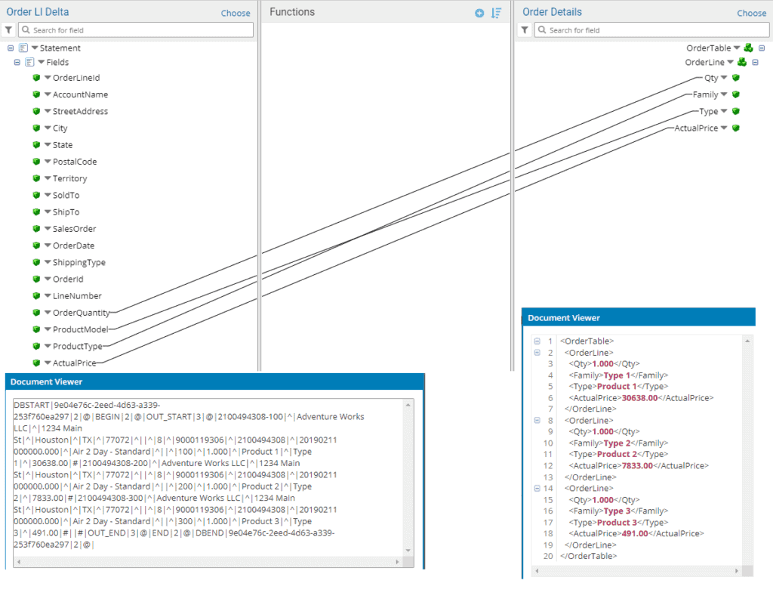
Task: Fold XML line 8 OrderLine in Document Viewer
Action: [537, 421]
